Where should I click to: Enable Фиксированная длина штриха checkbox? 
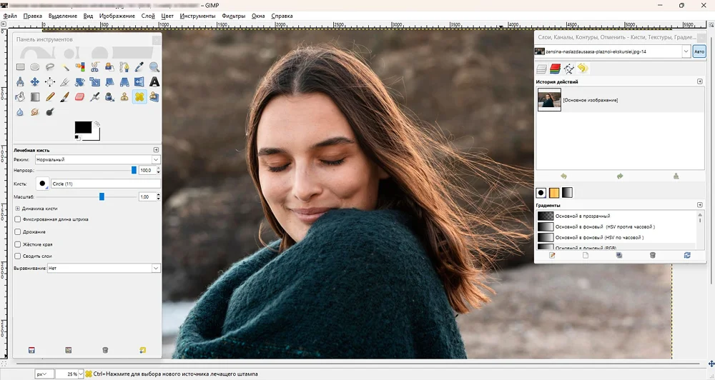click(18, 219)
